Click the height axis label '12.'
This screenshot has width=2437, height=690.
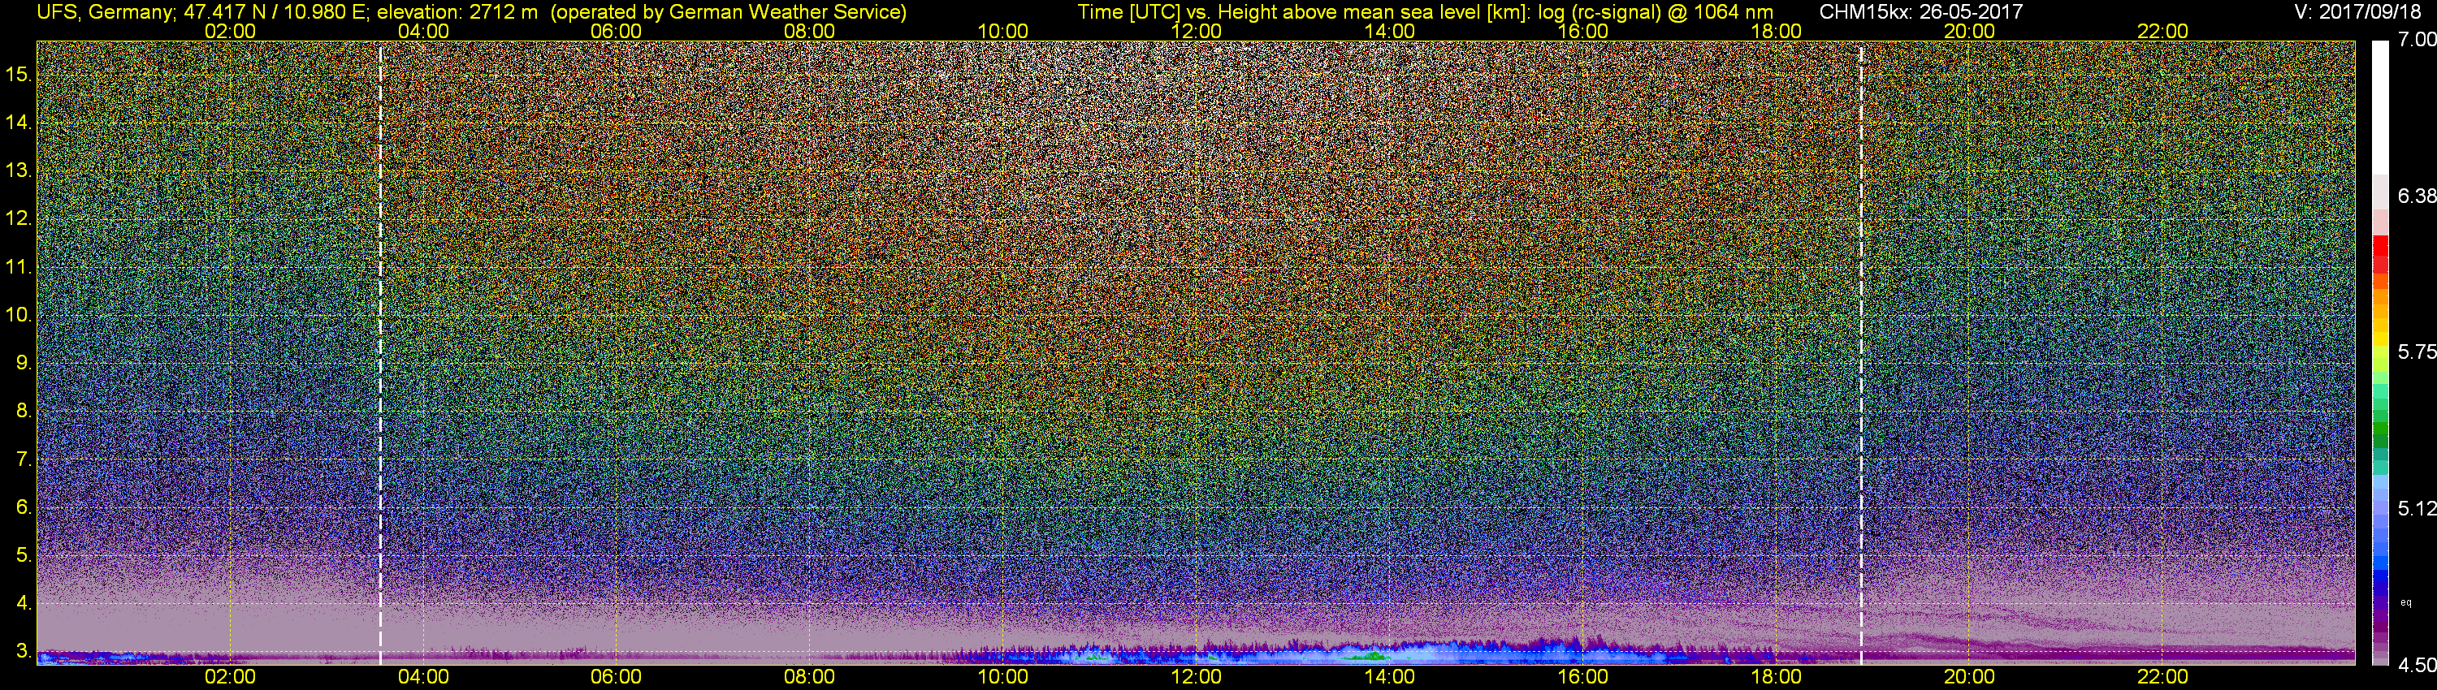19,219
